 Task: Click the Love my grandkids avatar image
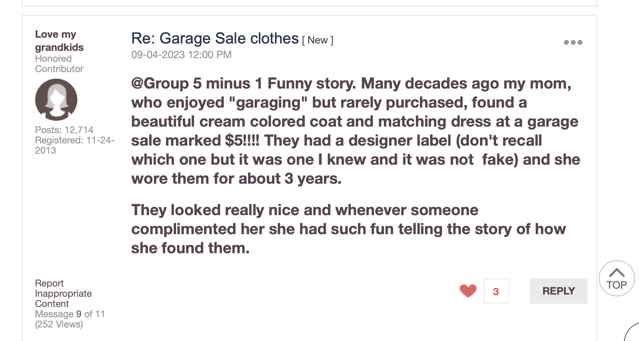click(56, 100)
